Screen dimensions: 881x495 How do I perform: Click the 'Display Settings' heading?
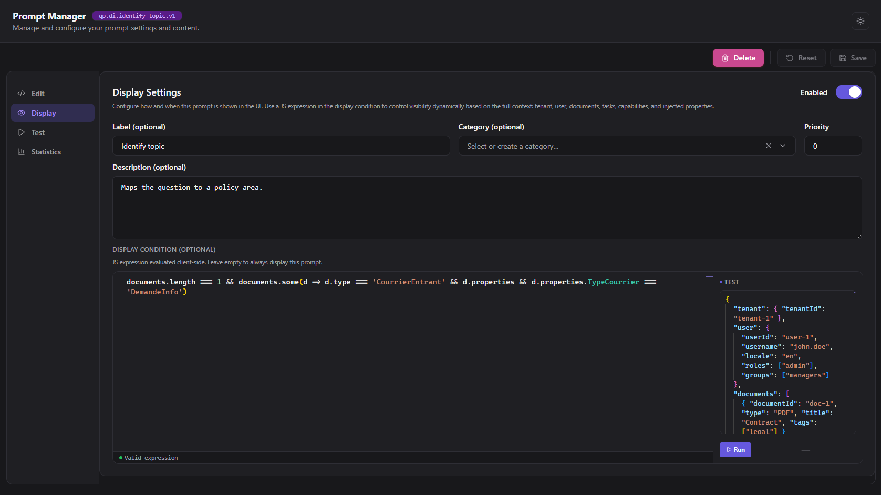point(147,92)
